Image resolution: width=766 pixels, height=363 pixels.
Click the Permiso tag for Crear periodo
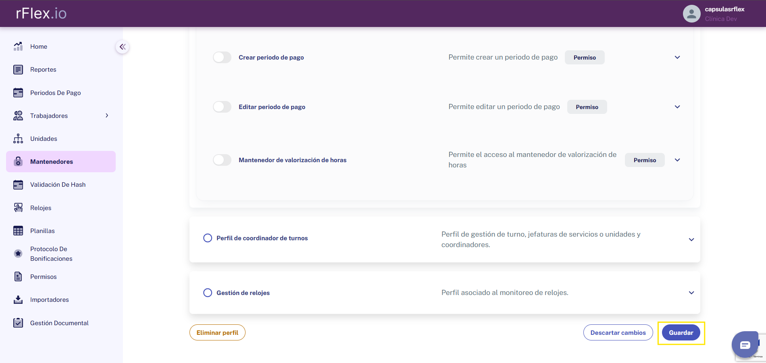[x=585, y=58]
